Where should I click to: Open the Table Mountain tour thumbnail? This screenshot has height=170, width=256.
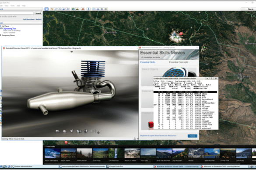(x=212, y=153)
